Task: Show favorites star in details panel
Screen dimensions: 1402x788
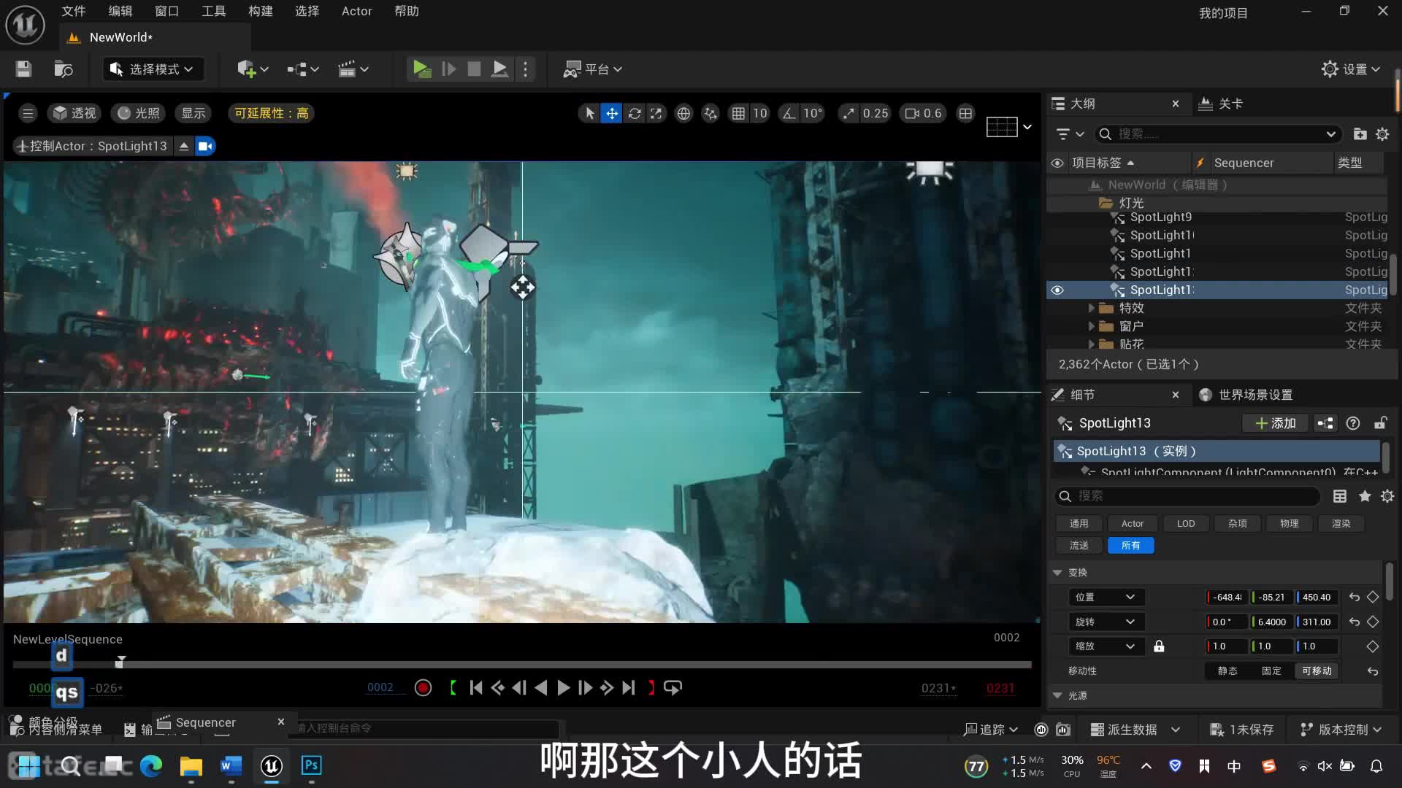Action: click(1364, 496)
